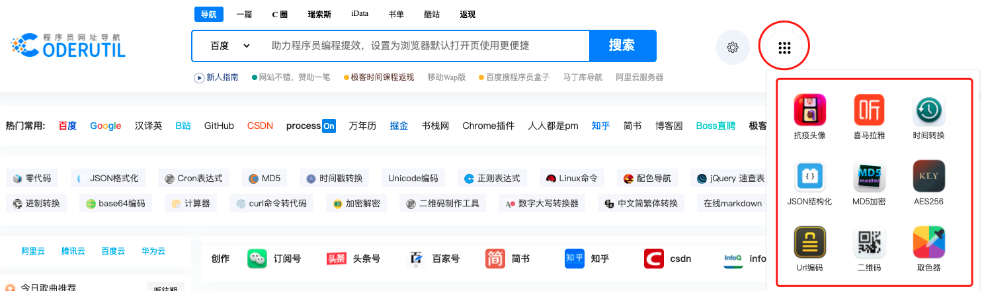Open the MD5加密 app icon
Viewport: 982px width, 291px height.
870,176
